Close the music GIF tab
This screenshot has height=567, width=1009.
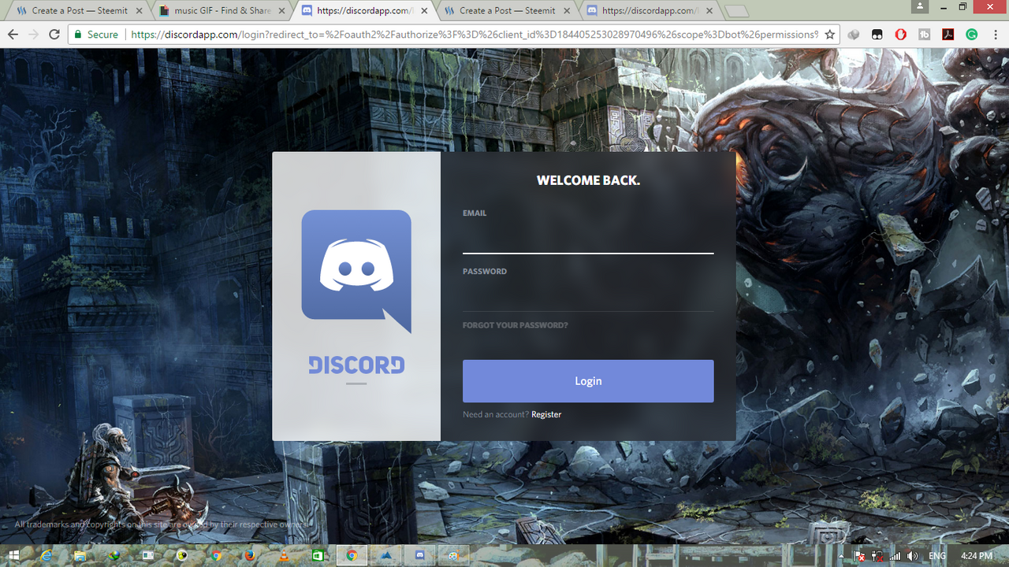pyautogui.click(x=282, y=11)
